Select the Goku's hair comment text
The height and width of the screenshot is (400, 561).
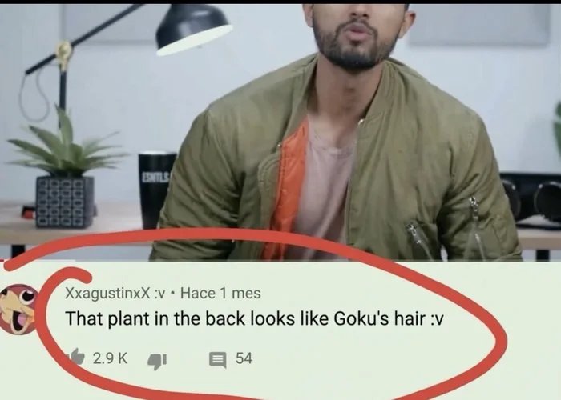click(x=254, y=318)
